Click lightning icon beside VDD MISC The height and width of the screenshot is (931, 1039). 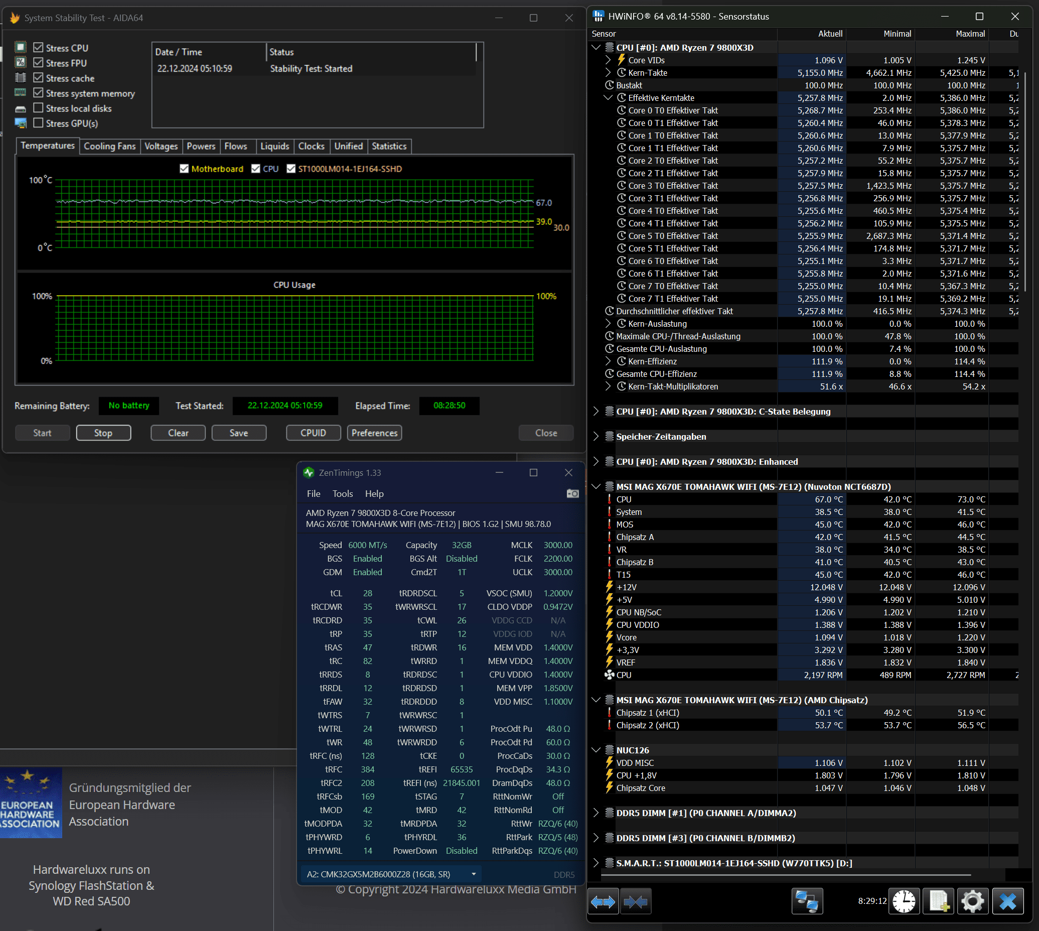coord(610,763)
